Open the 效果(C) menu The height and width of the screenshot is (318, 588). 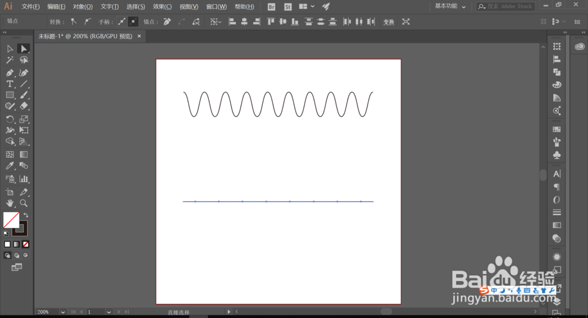click(x=162, y=6)
